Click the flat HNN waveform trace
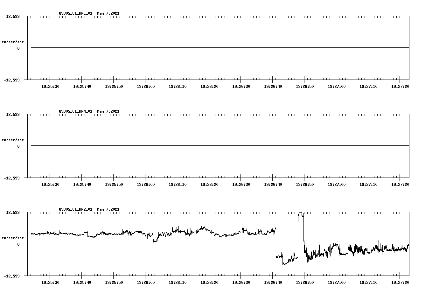The image size is (432, 294). (x=191, y=146)
